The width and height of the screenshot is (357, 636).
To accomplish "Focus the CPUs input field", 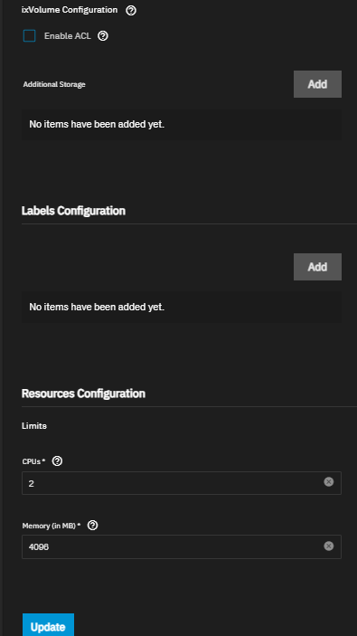I will pyautogui.click(x=182, y=483).
